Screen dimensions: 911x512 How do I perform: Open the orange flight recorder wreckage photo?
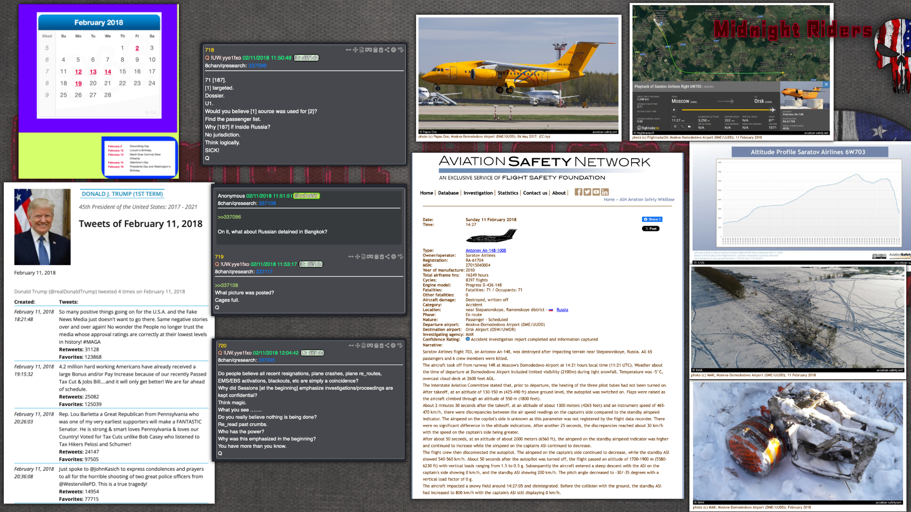798,443
